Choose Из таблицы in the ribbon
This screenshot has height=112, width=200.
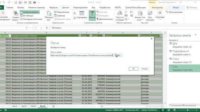pos(27,16)
